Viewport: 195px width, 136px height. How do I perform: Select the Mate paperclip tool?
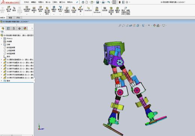tap(14, 9)
